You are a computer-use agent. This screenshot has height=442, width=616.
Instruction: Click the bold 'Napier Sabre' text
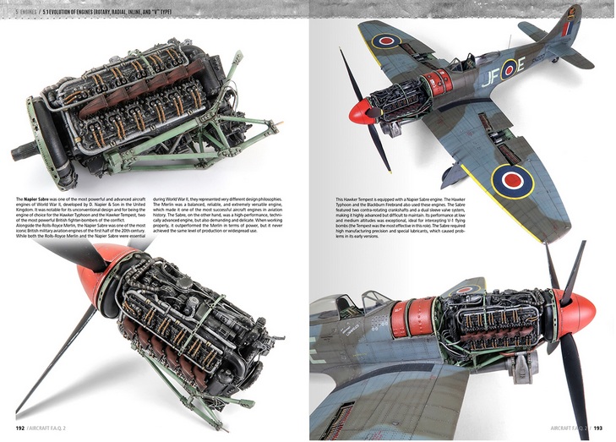click(x=35, y=199)
